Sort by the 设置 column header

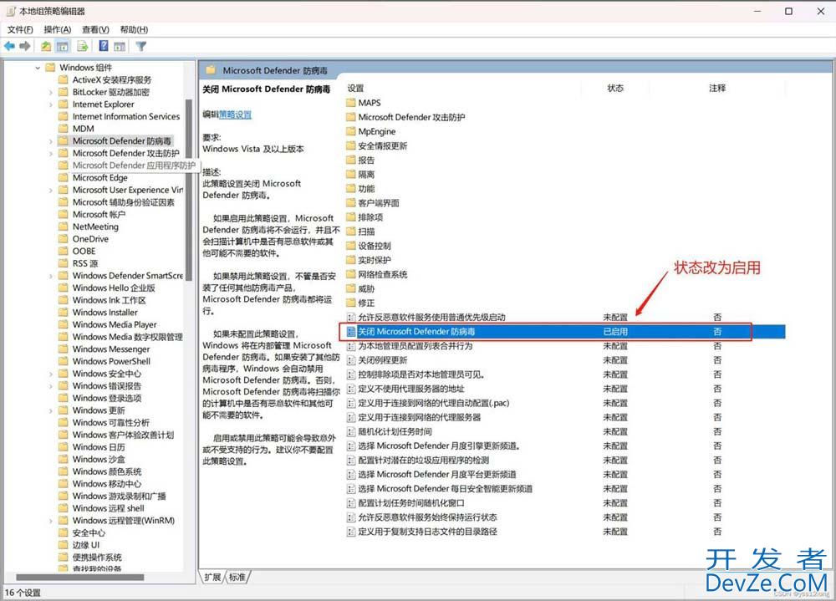click(355, 89)
